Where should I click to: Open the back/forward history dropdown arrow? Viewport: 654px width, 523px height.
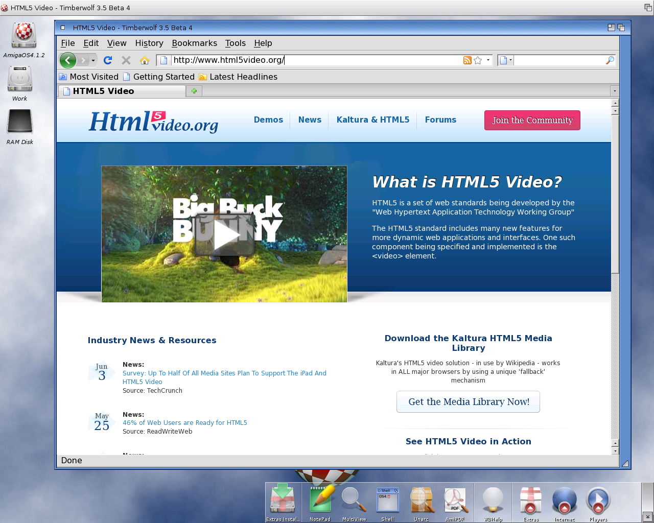(93, 60)
